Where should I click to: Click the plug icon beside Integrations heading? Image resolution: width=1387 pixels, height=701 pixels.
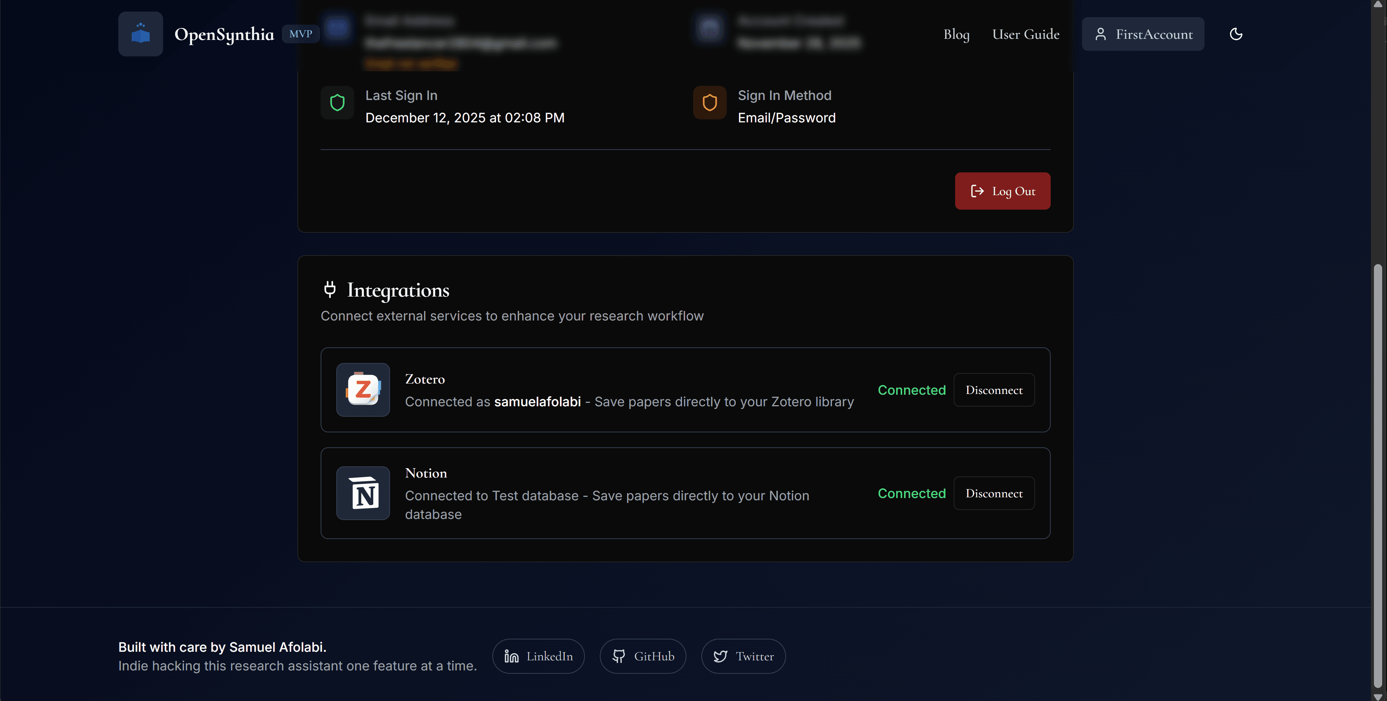click(330, 290)
